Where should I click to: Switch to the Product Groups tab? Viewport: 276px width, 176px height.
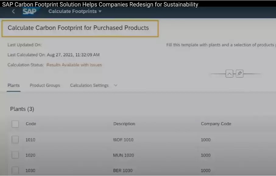tap(45, 86)
